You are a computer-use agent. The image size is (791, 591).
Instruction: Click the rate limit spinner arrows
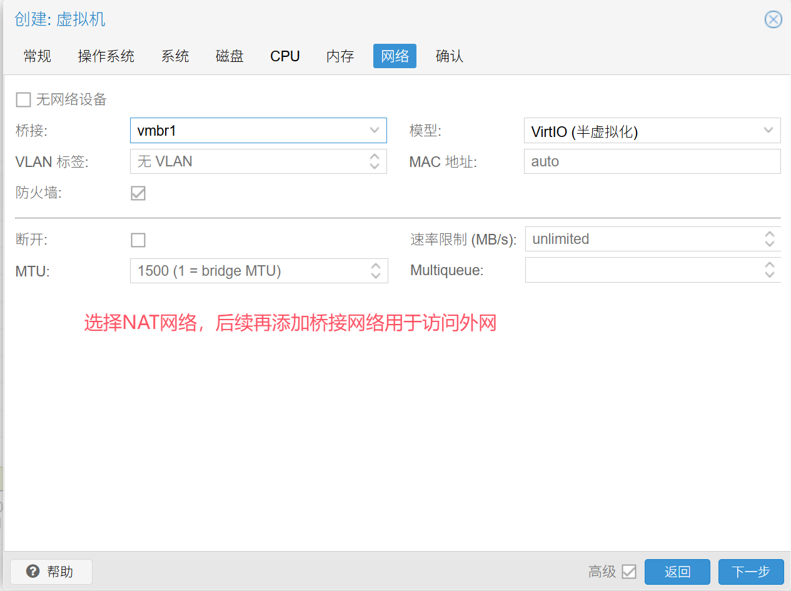point(769,239)
